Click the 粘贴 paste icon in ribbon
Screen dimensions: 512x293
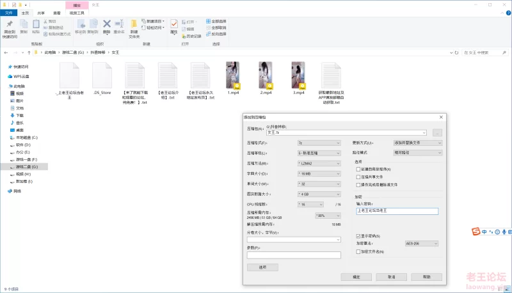36,24
